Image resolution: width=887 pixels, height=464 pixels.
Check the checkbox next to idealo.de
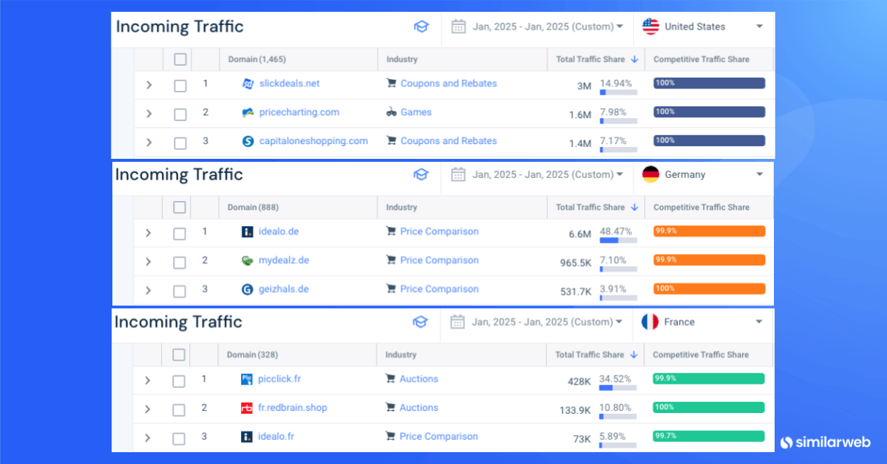pos(179,231)
